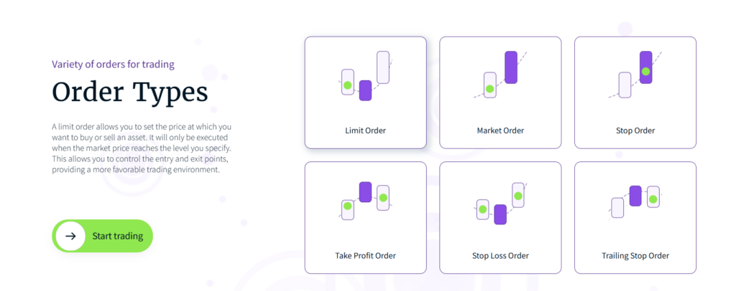Click the purple candle in Stop Loss Order card
The height and width of the screenshot is (291, 736).
point(500,214)
